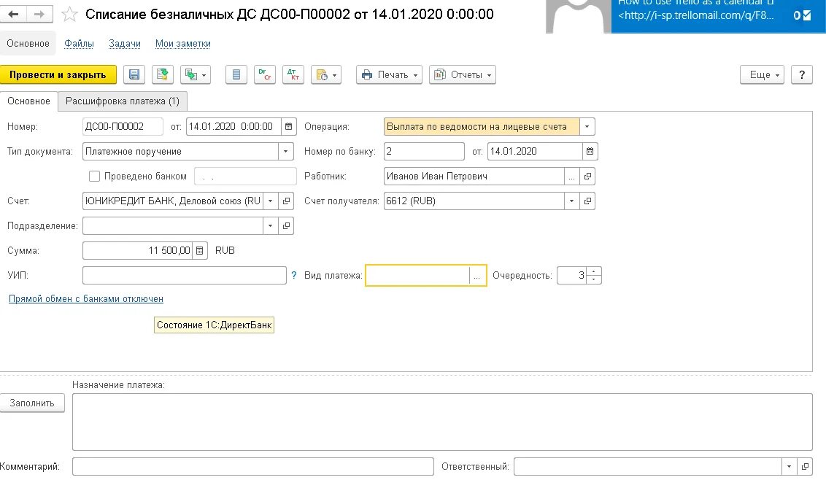Open the Еще more menu
826x480 pixels.
point(763,75)
